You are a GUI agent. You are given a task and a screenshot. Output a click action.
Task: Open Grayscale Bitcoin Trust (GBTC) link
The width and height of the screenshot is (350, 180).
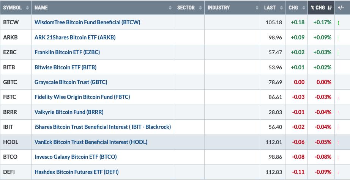pyautogui.click(x=71, y=82)
